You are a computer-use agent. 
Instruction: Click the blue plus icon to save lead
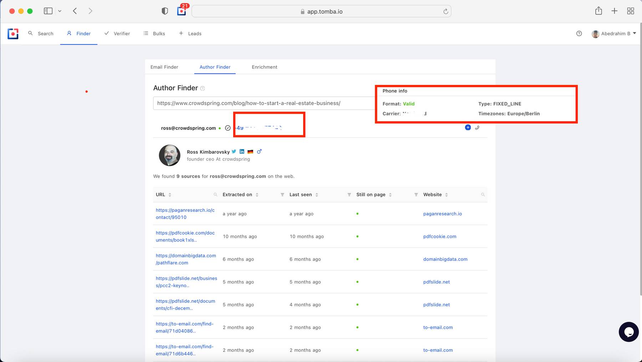point(468,127)
